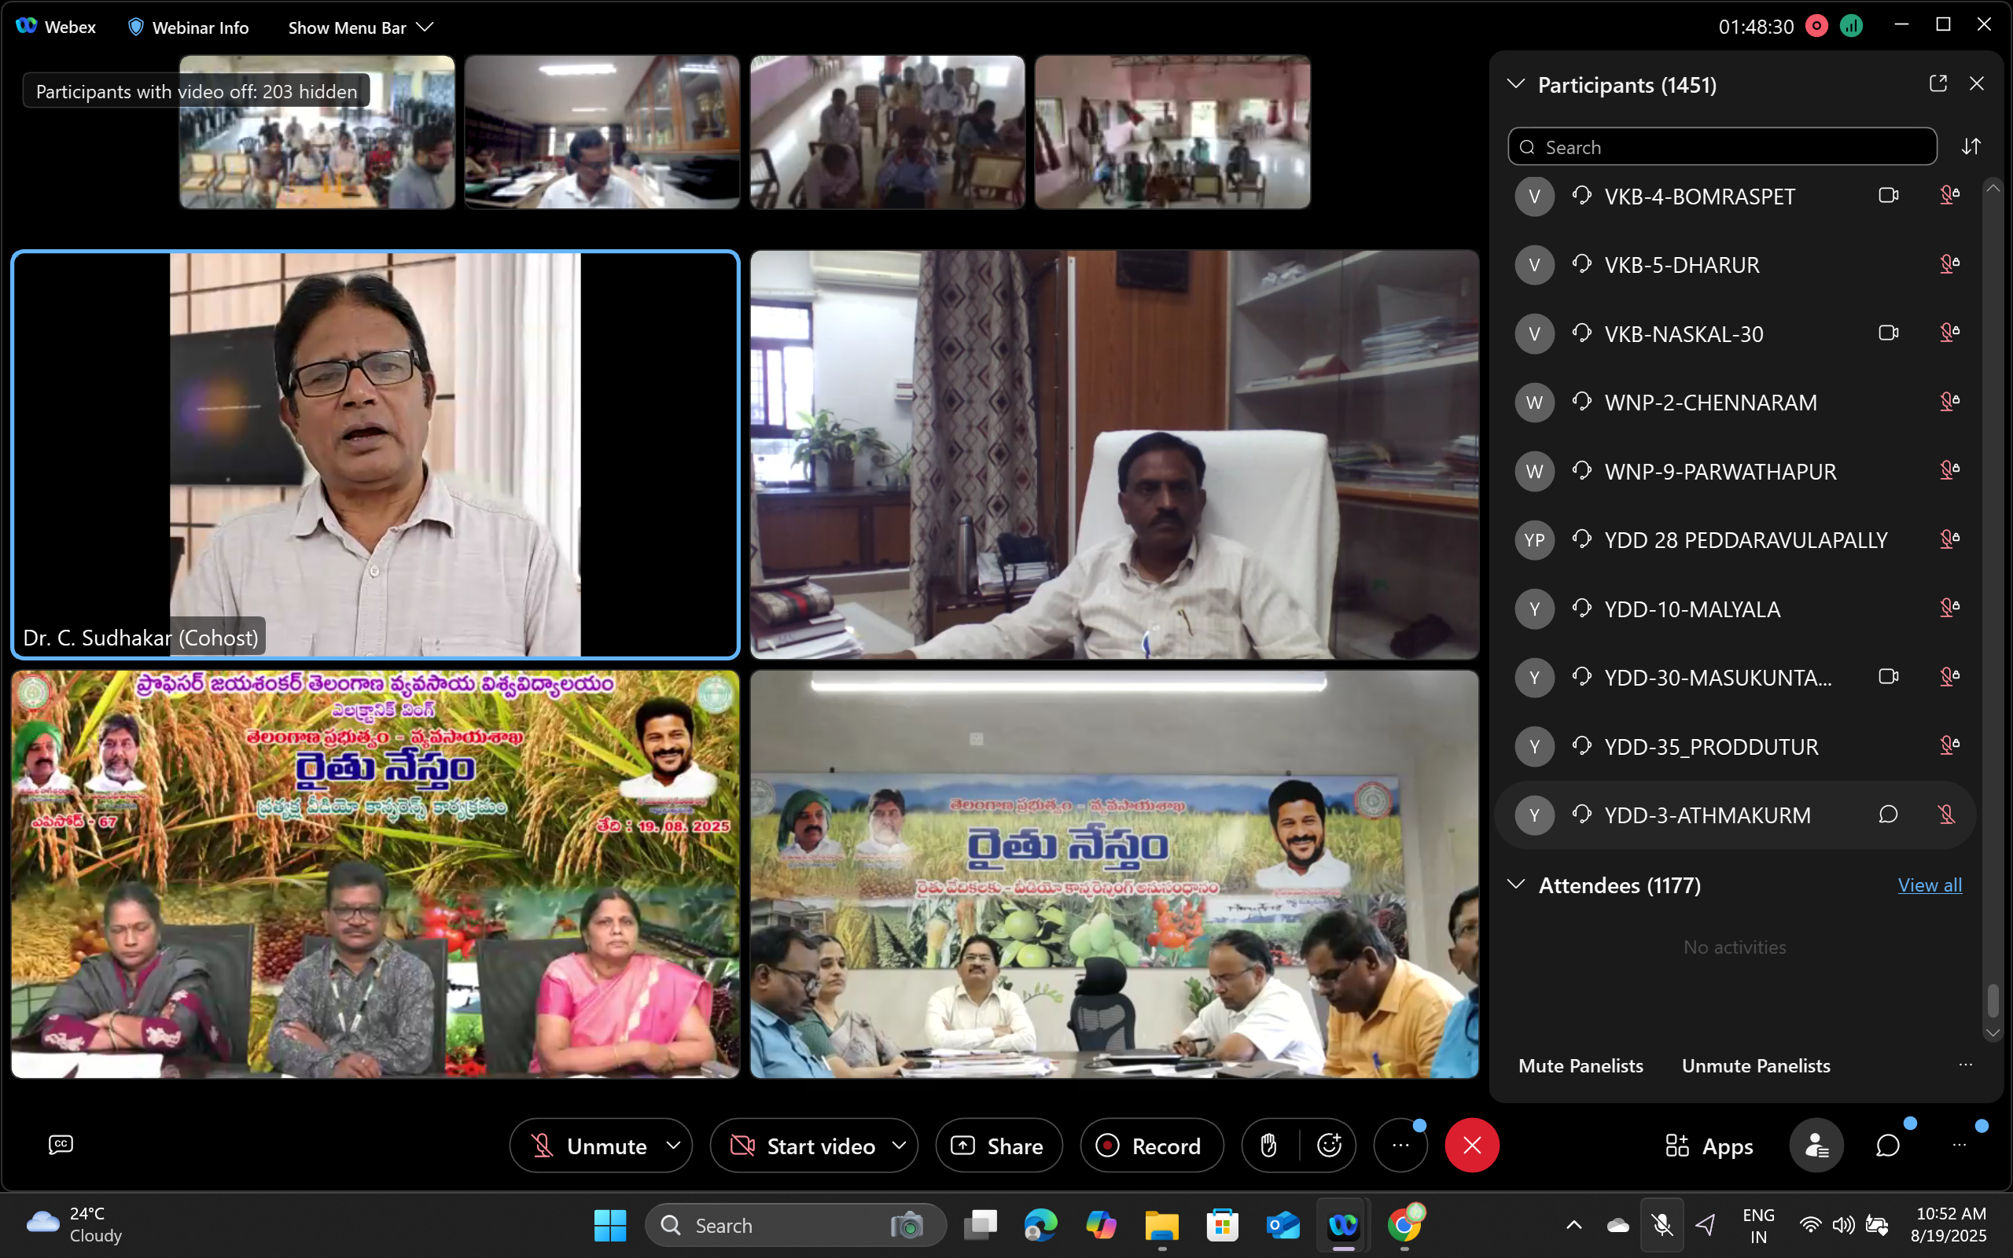The height and width of the screenshot is (1258, 2013).
Task: Open the reactions emoji picker
Action: click(x=1328, y=1146)
